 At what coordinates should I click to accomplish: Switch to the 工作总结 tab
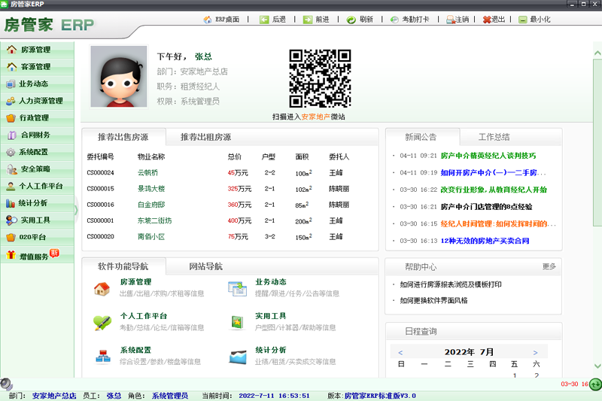point(494,137)
